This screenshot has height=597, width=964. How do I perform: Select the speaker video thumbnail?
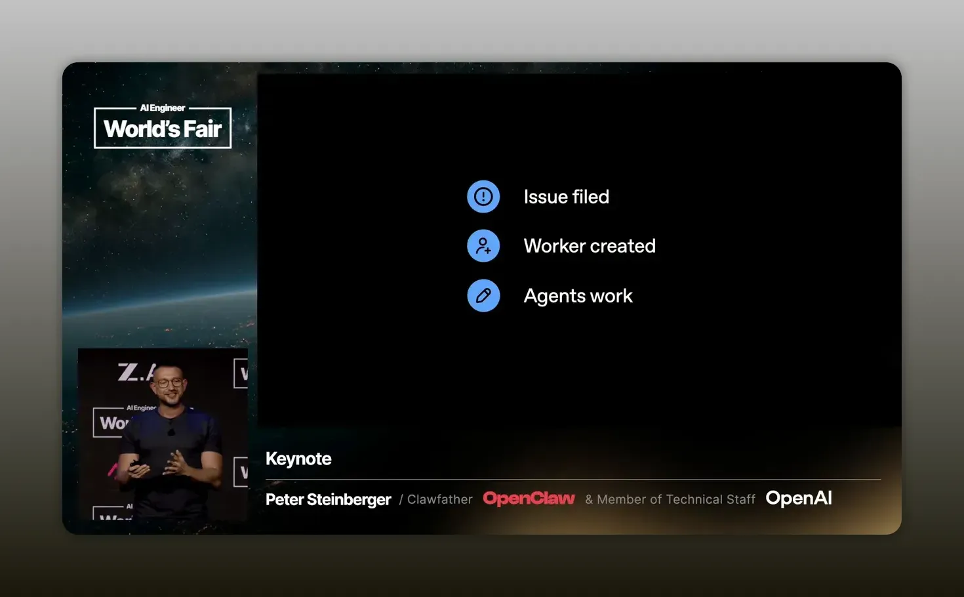pyautogui.click(x=163, y=434)
